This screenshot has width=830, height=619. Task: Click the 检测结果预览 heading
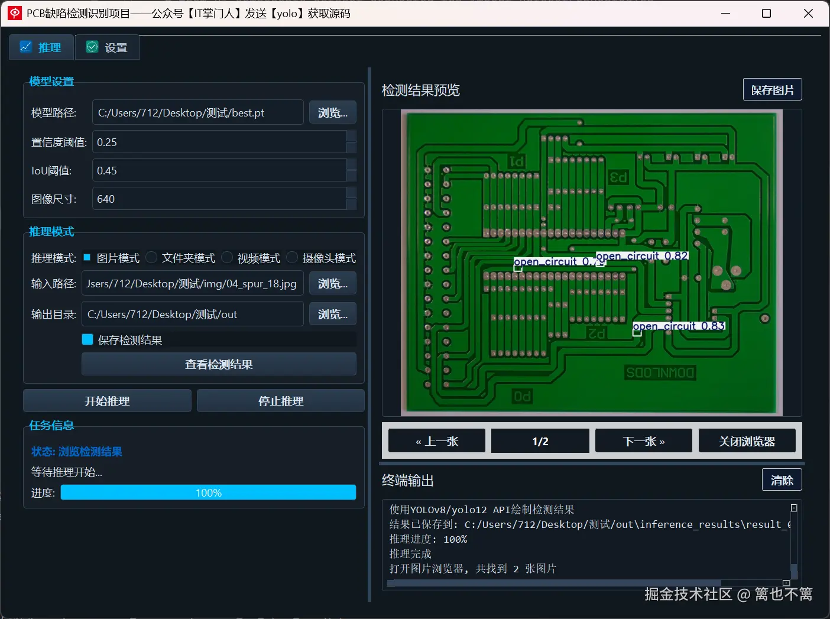coord(421,90)
